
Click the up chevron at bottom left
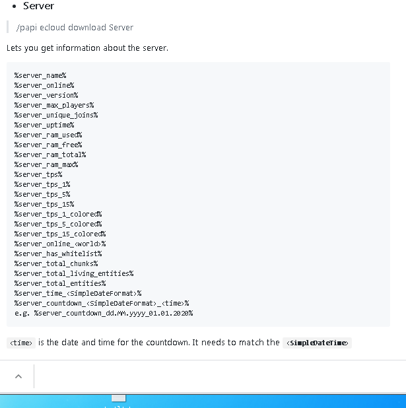click(x=18, y=376)
